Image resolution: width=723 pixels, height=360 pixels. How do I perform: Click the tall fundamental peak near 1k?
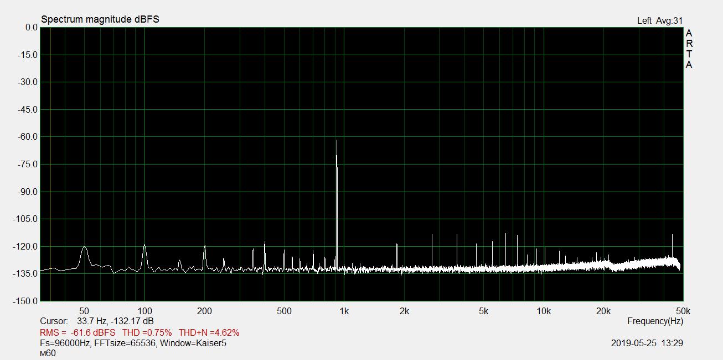tap(337, 204)
